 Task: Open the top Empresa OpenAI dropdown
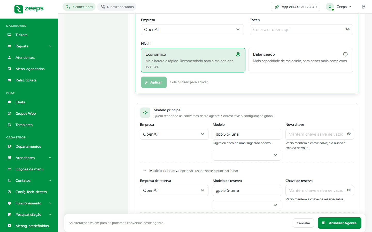(x=192, y=30)
